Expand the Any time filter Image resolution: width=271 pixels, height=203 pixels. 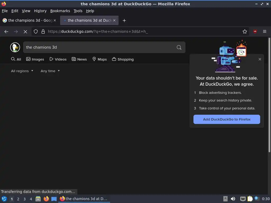pyautogui.click(x=50, y=71)
